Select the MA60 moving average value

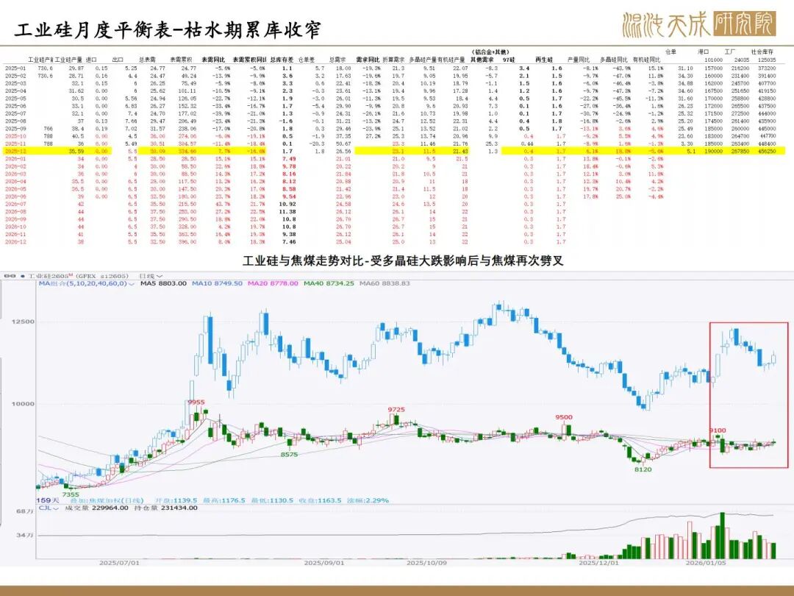tap(385, 283)
